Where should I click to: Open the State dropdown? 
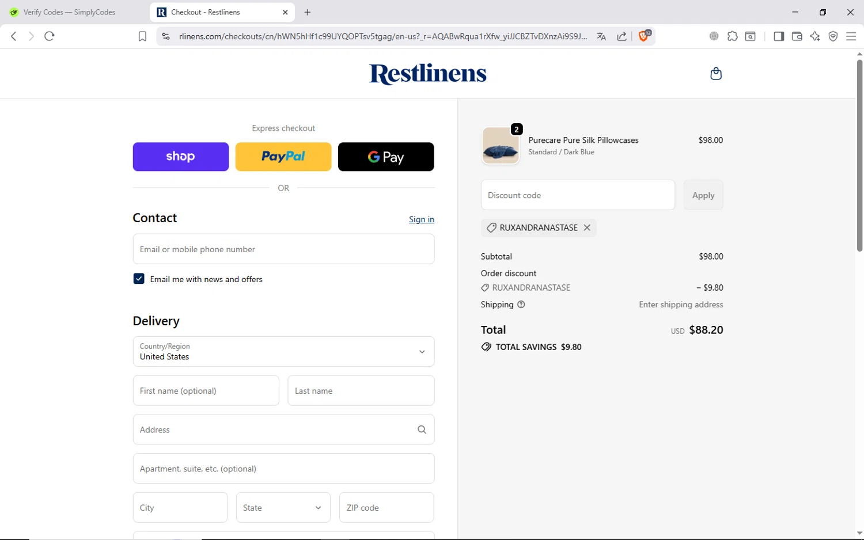(283, 507)
